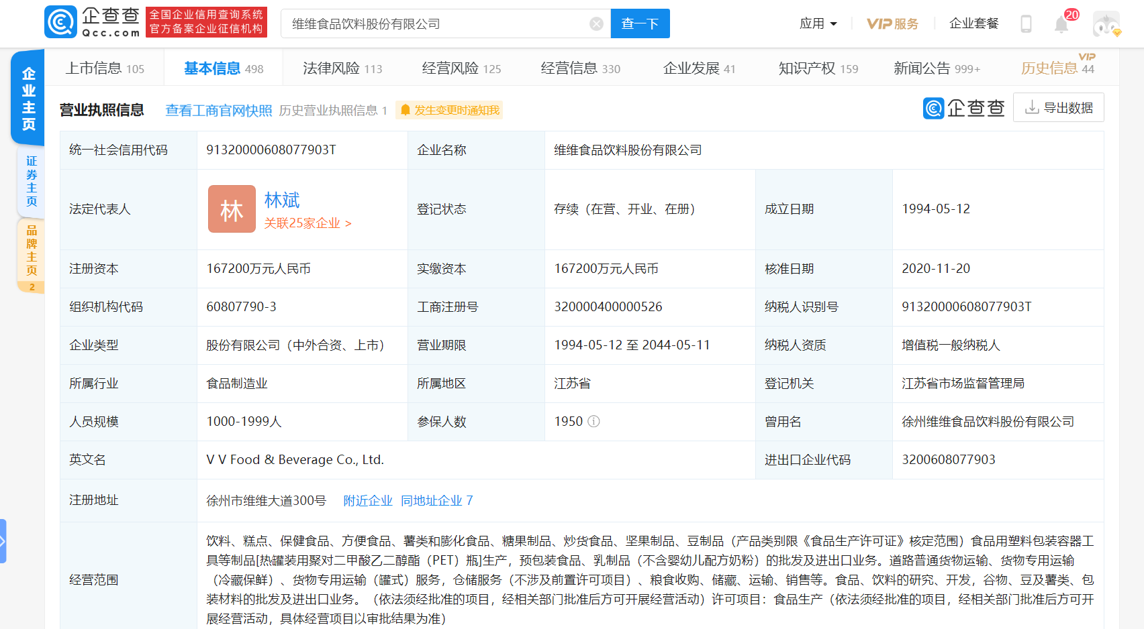Click business term 1994-05-12 至 2044-05-11
Screen dimensions: 1144x629
[x=632, y=345]
